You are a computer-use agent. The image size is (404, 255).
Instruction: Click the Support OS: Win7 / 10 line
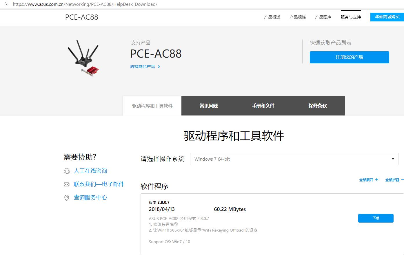coord(170,242)
